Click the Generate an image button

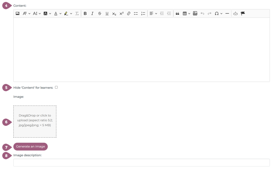[31, 147]
